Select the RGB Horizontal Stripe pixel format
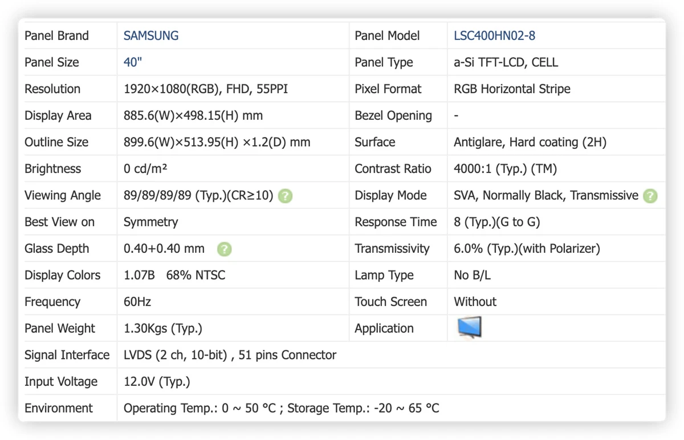 [512, 89]
